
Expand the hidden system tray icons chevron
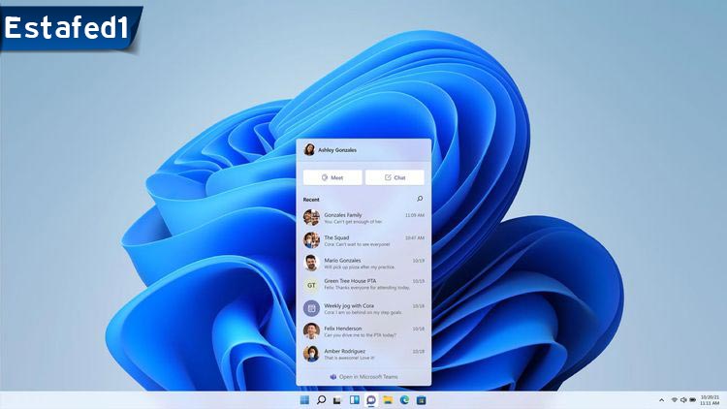tap(662, 400)
